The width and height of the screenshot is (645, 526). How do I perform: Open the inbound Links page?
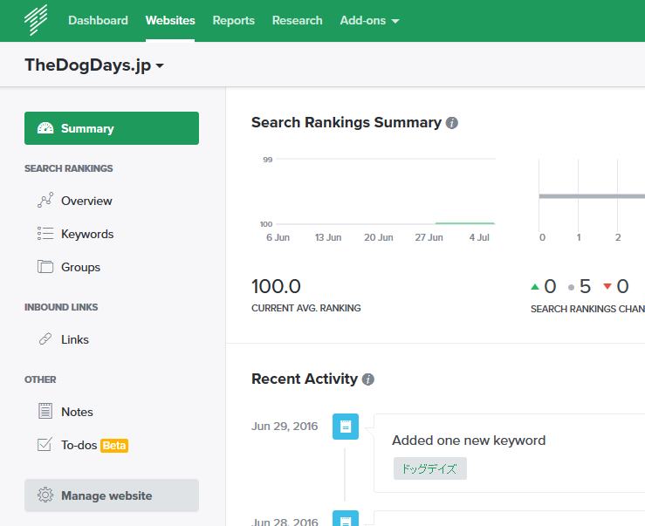(x=75, y=339)
